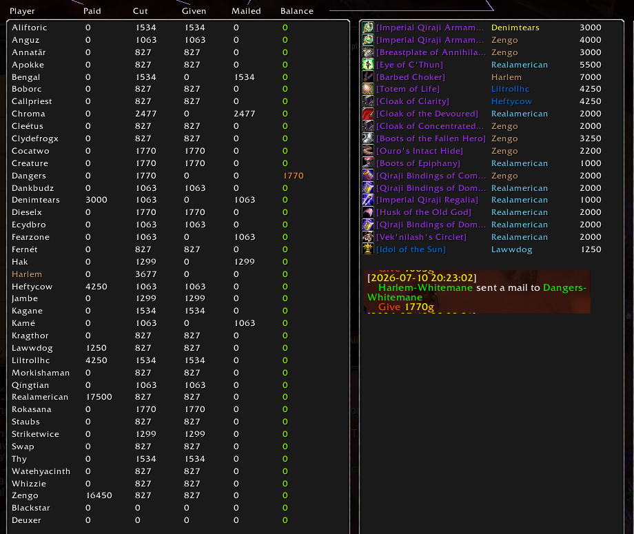Open the [Idol of the Sun] item link

[x=411, y=249]
